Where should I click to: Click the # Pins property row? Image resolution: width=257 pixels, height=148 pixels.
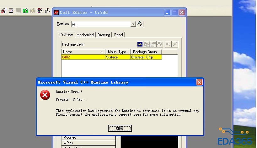pyautogui.click(x=88, y=143)
